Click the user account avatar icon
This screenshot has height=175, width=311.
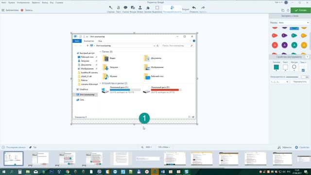pyautogui.click(x=286, y=2)
